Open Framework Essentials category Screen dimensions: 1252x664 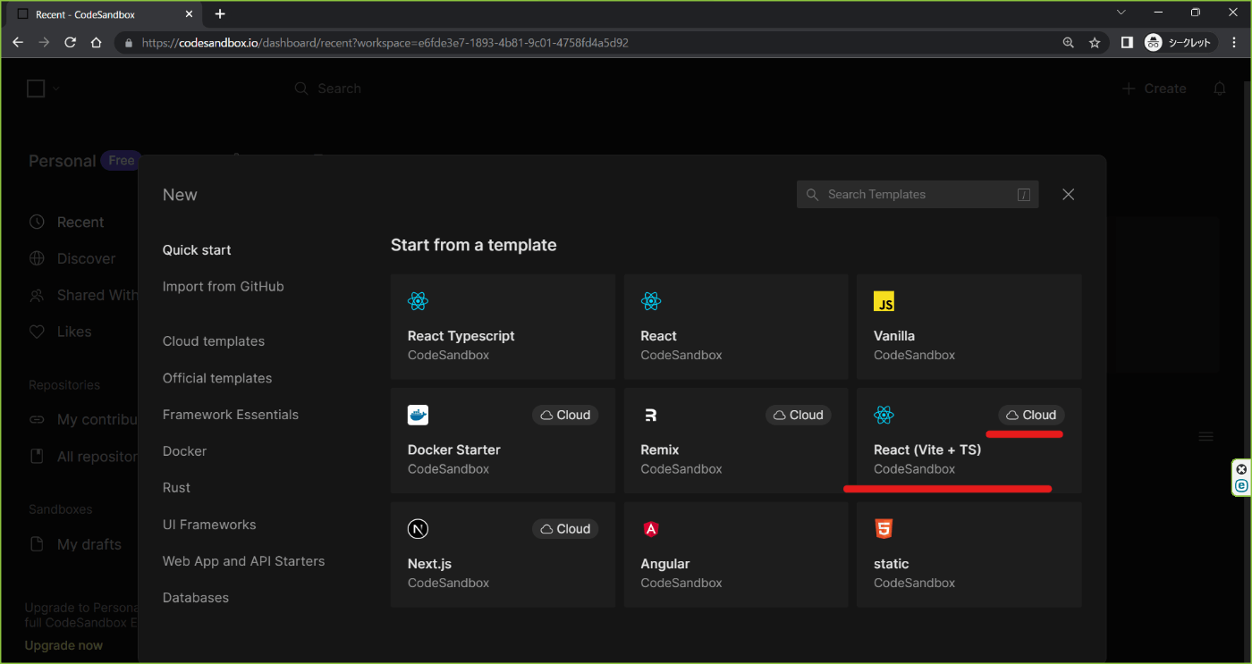pos(231,415)
